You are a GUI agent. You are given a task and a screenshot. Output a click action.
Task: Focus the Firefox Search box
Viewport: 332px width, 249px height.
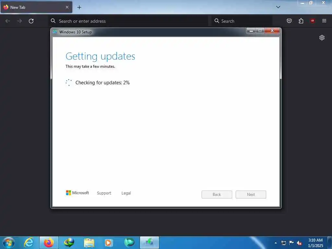[242, 21]
